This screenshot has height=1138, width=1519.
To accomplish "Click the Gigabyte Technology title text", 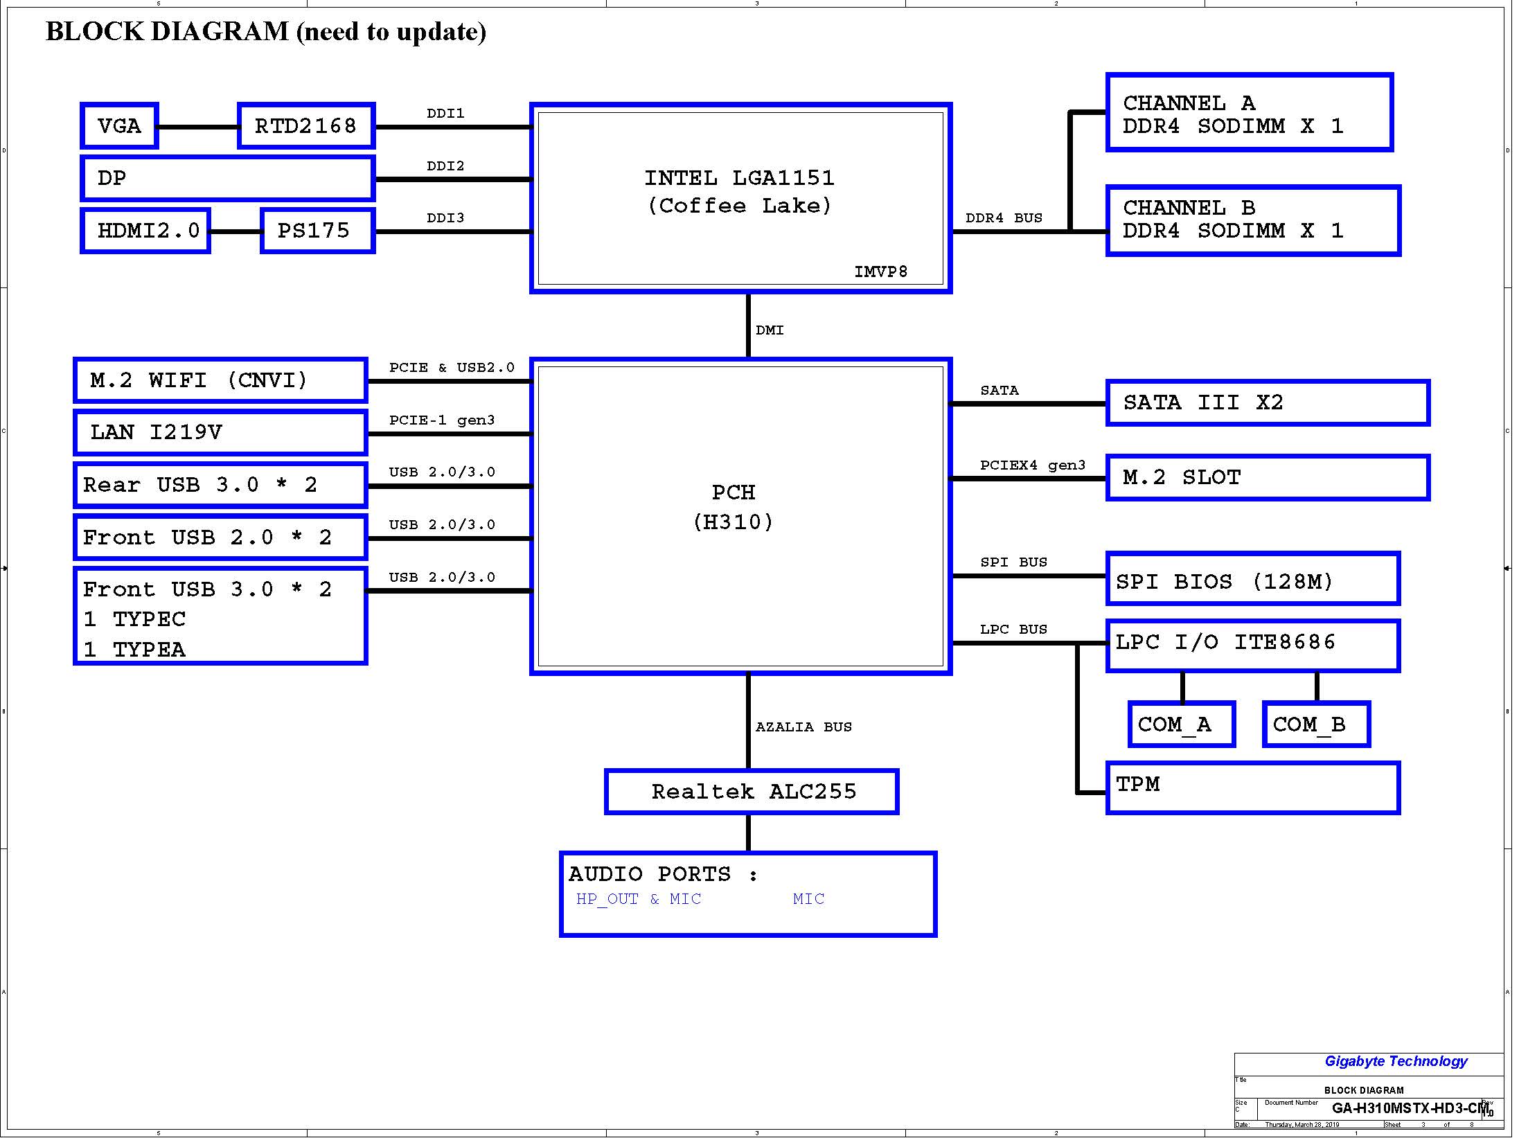I will click(1396, 1062).
